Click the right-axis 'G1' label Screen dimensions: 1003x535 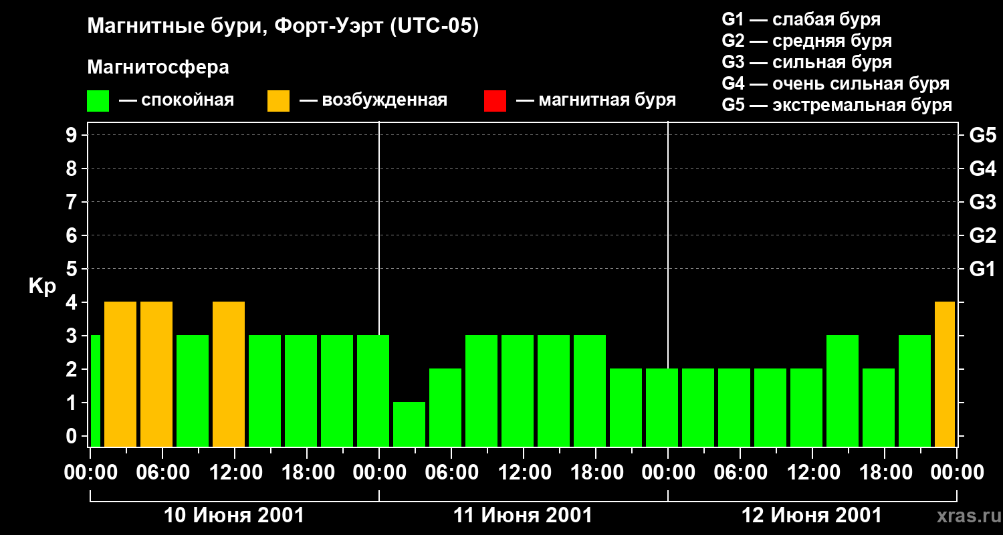pyautogui.click(x=982, y=269)
